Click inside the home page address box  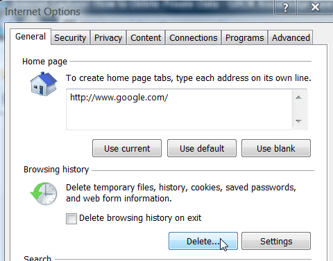pos(179,109)
